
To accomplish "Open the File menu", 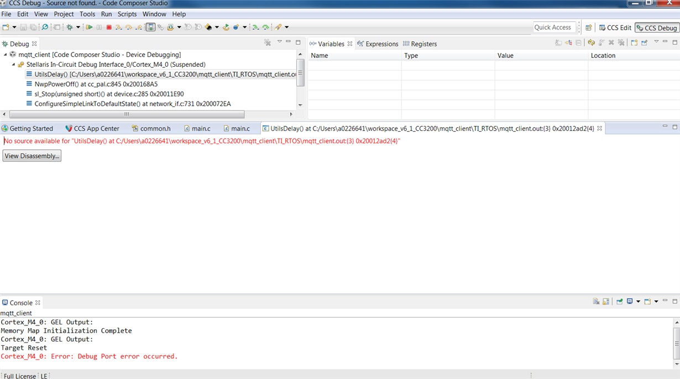I will click(6, 14).
